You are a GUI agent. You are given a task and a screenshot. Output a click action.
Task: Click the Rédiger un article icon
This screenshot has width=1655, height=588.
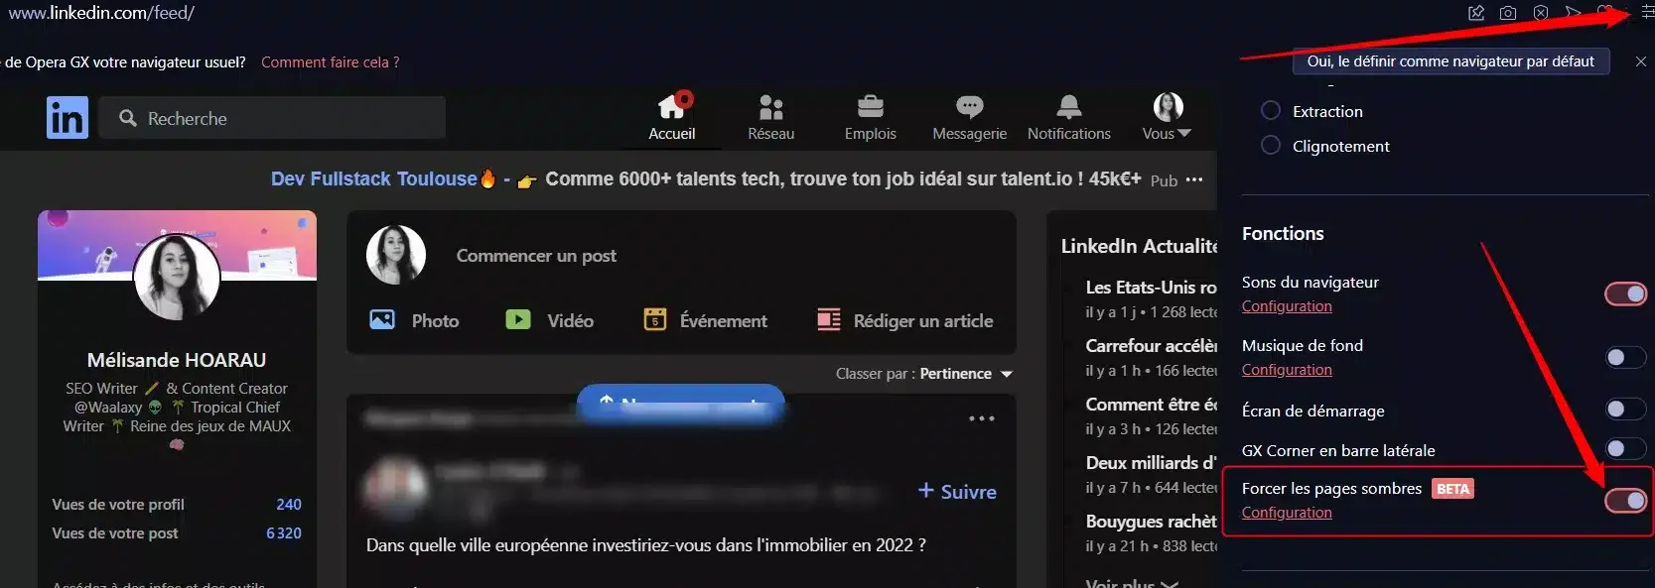(x=829, y=319)
